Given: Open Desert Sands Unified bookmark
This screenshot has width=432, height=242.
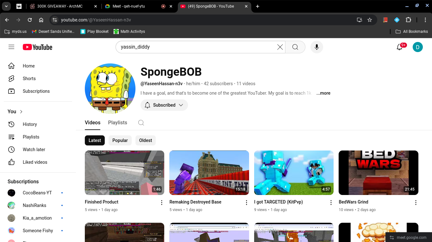Looking at the screenshot, I should point(53,32).
